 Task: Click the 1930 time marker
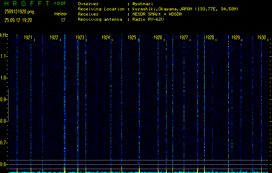262,38
